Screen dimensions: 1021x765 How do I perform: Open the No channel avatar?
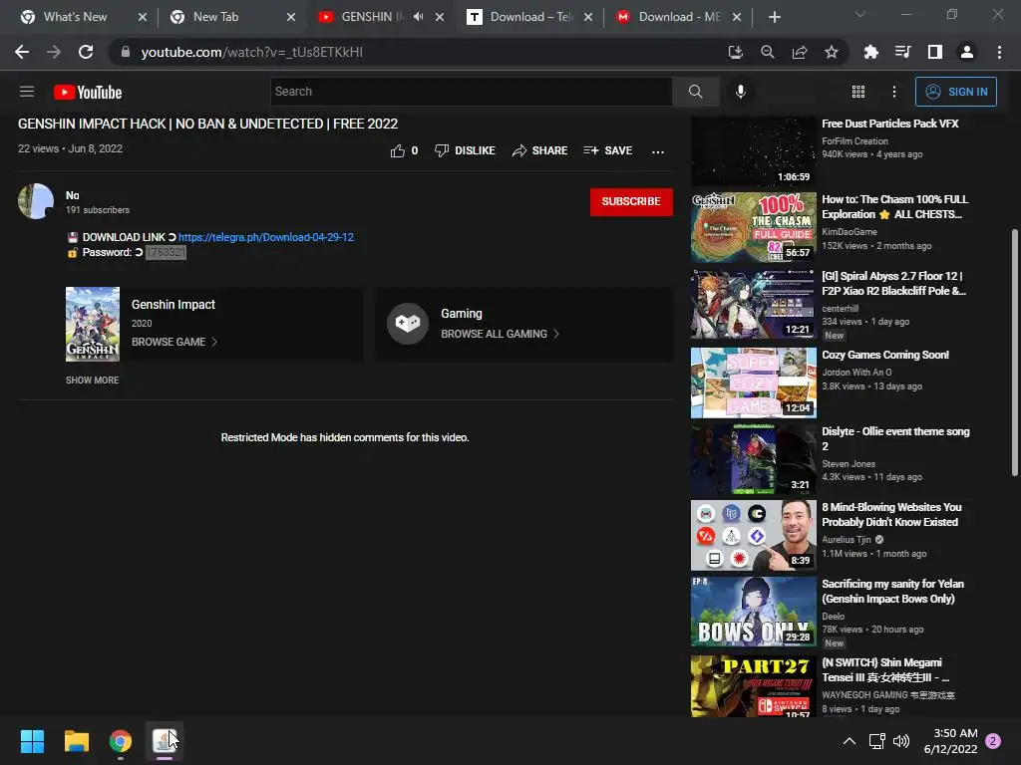(x=36, y=201)
